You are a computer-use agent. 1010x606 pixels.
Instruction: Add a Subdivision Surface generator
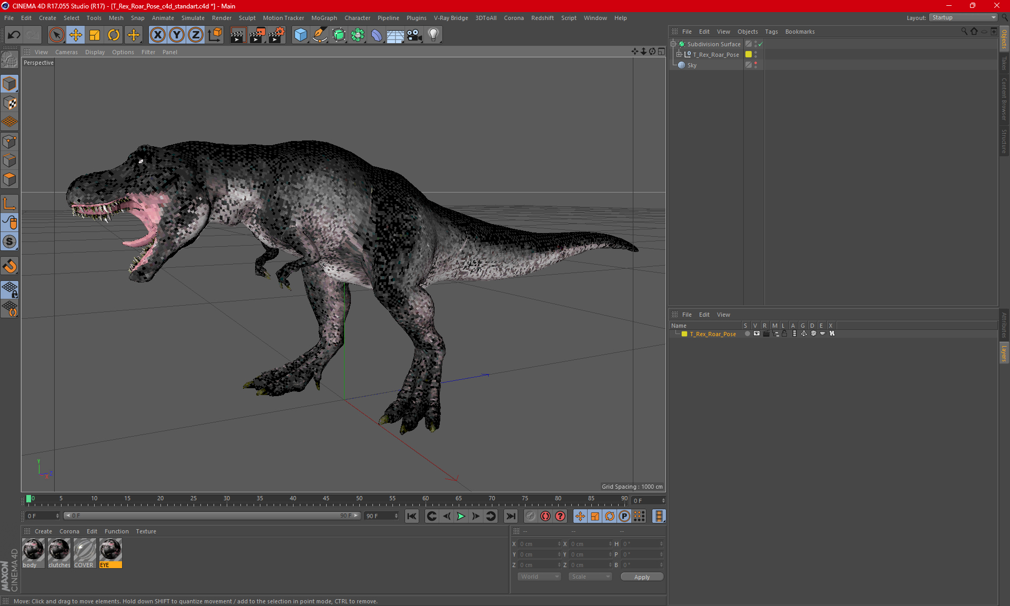(339, 35)
